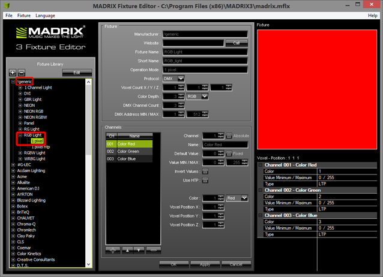Collapse Channel 001 - Color Red property group
The width and height of the screenshot is (383, 277).
(261, 165)
